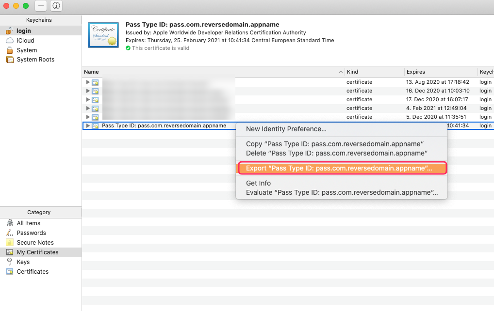Click the 17. Dec 2020 at 16:07:17 cell
Image resolution: width=494 pixels, height=311 pixels.
[437, 99]
